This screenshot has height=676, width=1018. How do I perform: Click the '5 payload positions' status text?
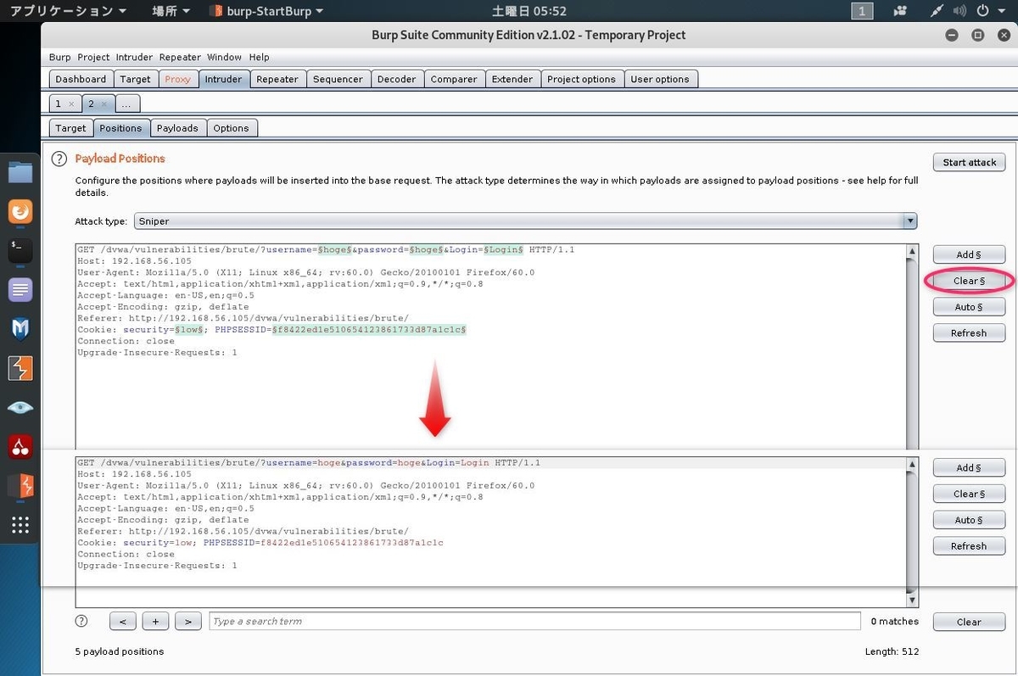click(x=120, y=651)
